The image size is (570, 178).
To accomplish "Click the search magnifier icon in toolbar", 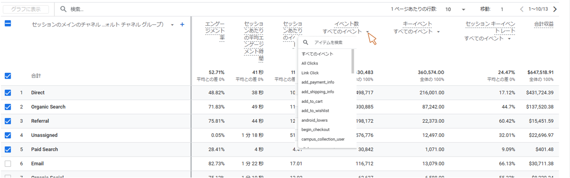I will pyautogui.click(x=63, y=9).
